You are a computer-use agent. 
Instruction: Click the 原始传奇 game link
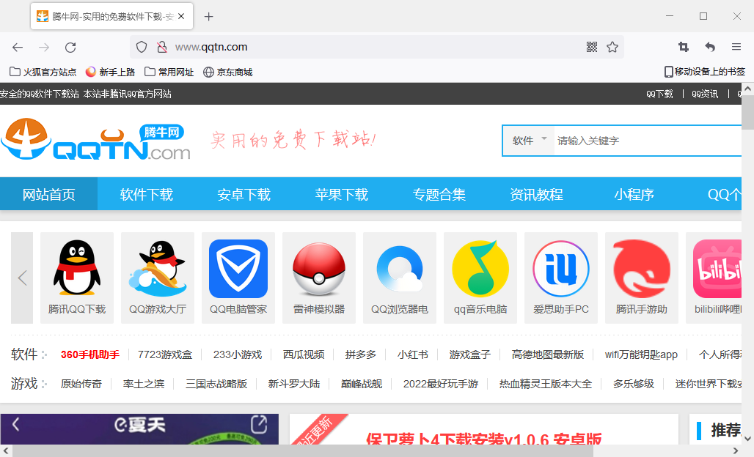click(x=81, y=384)
